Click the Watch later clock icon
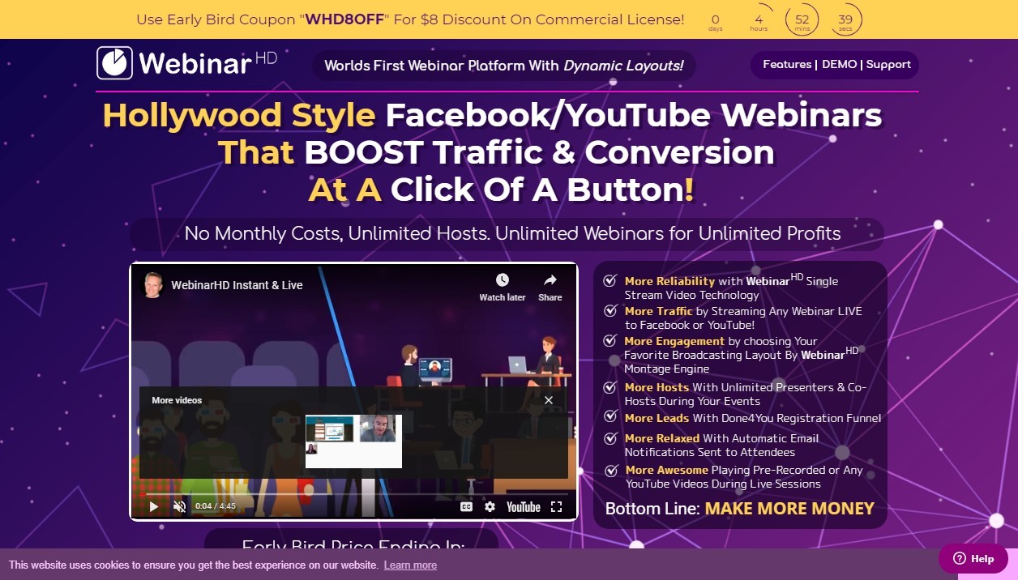 tap(503, 280)
